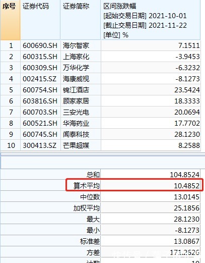Select the 序号 column header

coord(10,20)
